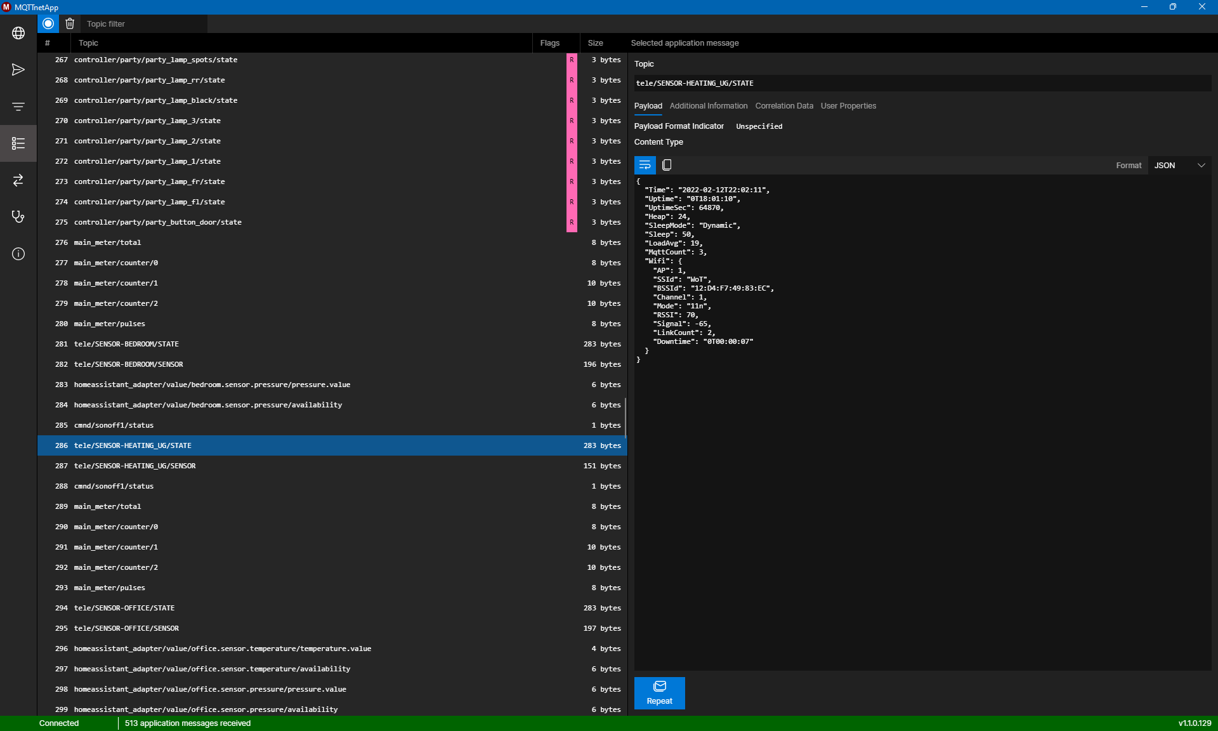1218x731 pixels.
Task: Open the packet inspector arrows page
Action: [18, 180]
